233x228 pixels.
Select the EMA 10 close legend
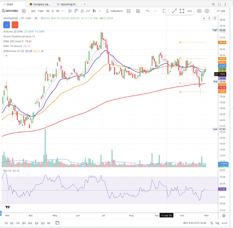coord(13,46)
